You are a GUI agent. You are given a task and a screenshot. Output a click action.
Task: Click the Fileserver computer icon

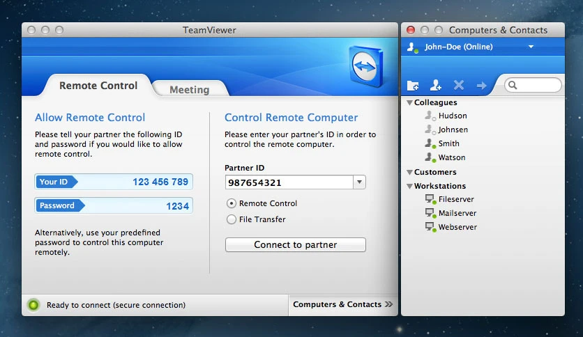[x=430, y=199]
